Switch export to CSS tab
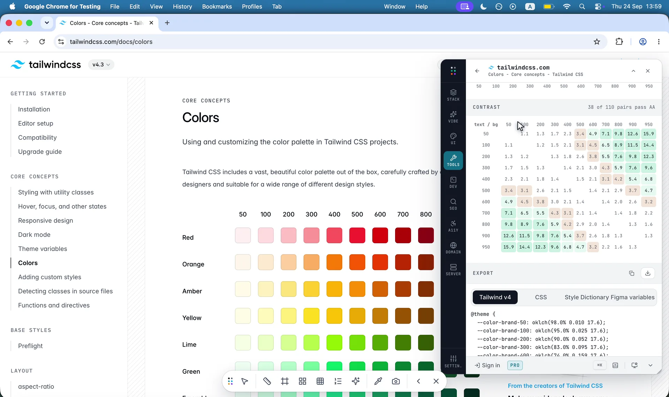The image size is (669, 397). tap(541, 297)
